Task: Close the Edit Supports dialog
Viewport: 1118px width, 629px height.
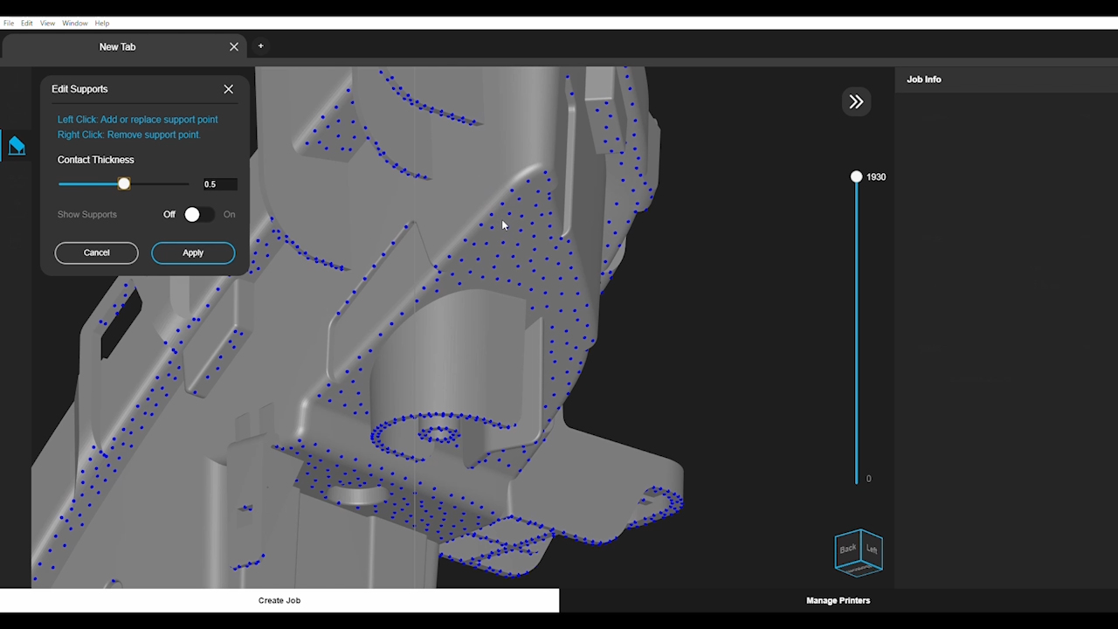Action: click(229, 89)
